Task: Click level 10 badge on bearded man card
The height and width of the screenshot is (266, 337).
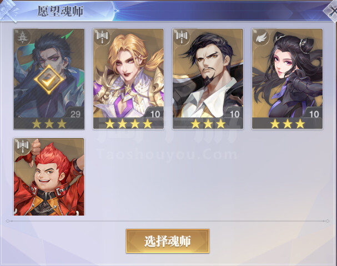Action: click(x=234, y=114)
